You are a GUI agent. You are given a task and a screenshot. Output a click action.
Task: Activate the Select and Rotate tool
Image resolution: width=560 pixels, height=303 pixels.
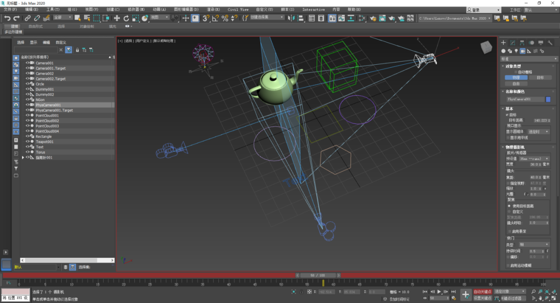126,18
